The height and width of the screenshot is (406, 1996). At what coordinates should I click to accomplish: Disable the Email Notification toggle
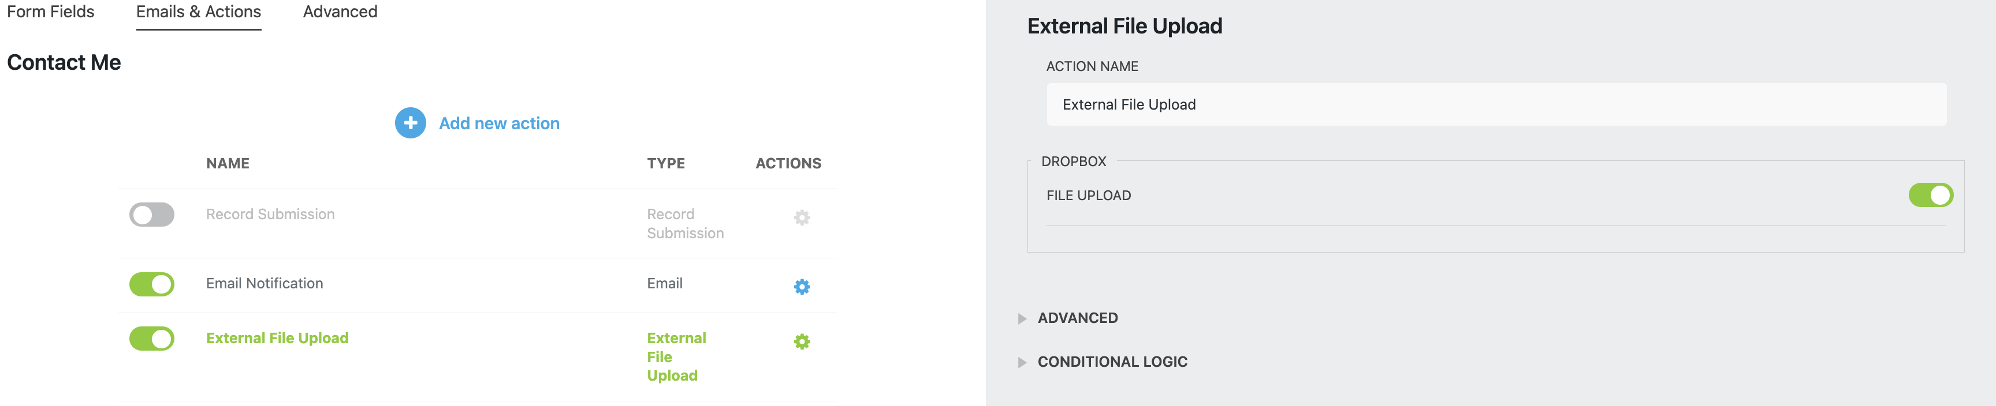152,284
